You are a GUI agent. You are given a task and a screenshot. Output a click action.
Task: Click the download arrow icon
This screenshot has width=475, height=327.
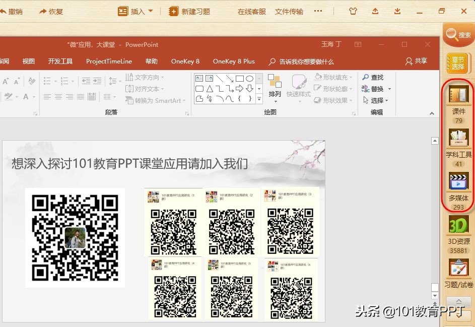pos(397,11)
